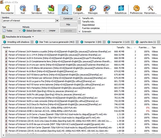Switch to Star Trek: La nueva generación (402) tab
161x138 pixels.
[x=57, y=42]
